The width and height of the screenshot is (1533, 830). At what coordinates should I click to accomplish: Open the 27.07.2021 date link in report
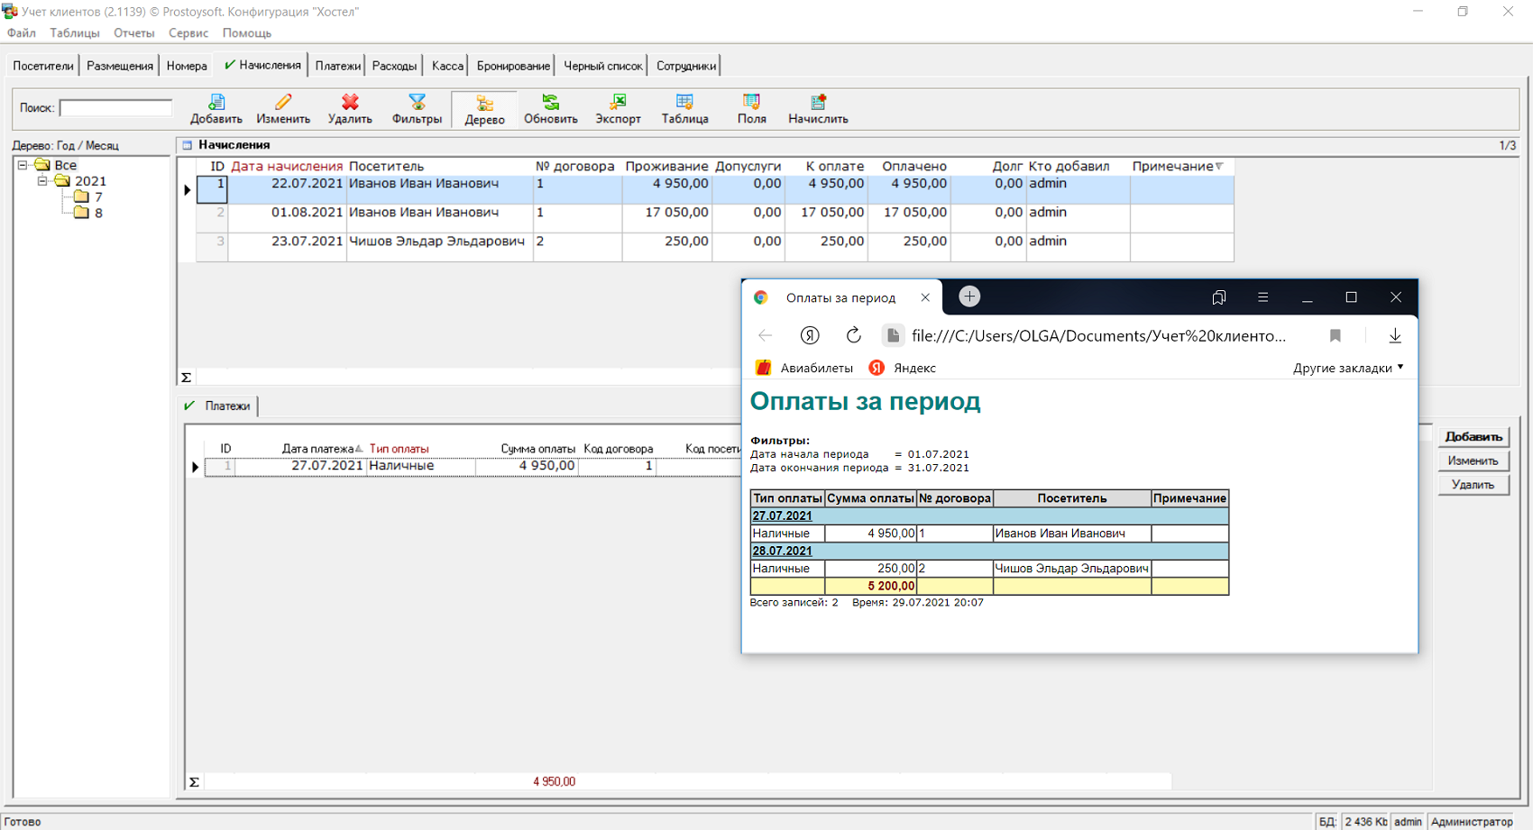[782, 516]
